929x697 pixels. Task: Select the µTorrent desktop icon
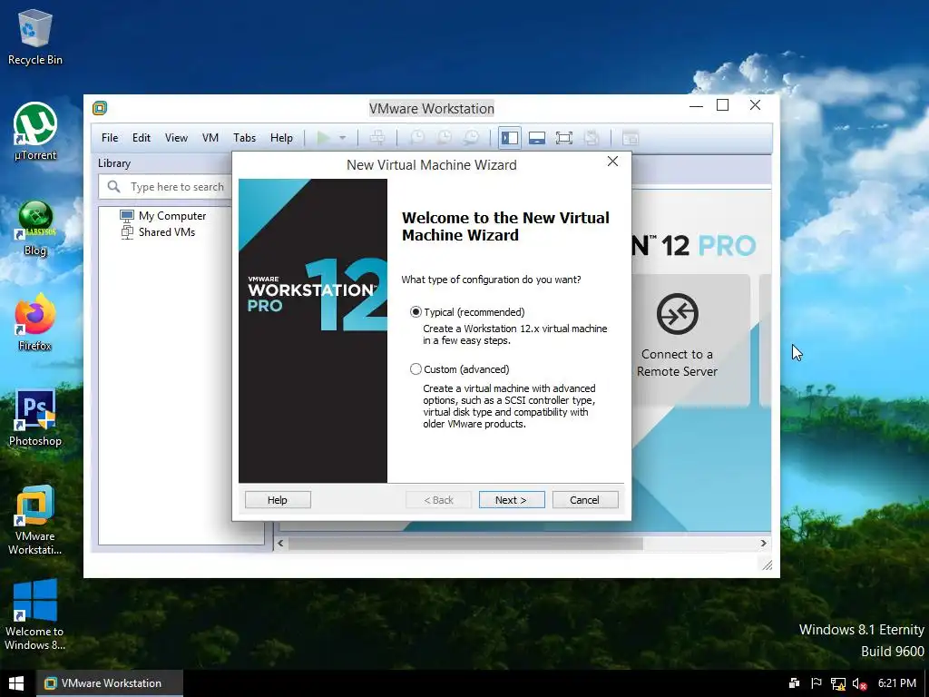point(35,133)
